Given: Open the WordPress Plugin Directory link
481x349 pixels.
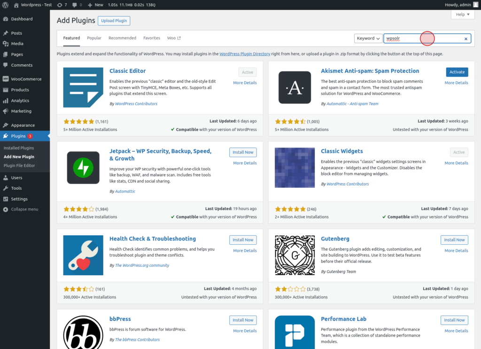Looking at the screenshot, I should tap(244, 54).
